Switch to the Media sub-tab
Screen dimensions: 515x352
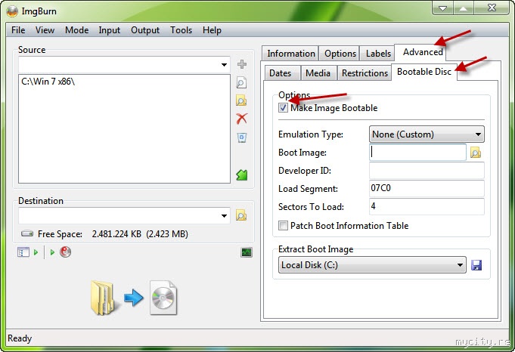click(318, 73)
